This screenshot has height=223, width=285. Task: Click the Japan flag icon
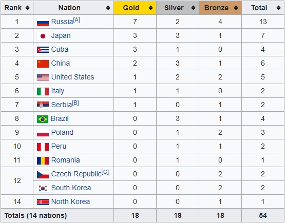[43, 36]
